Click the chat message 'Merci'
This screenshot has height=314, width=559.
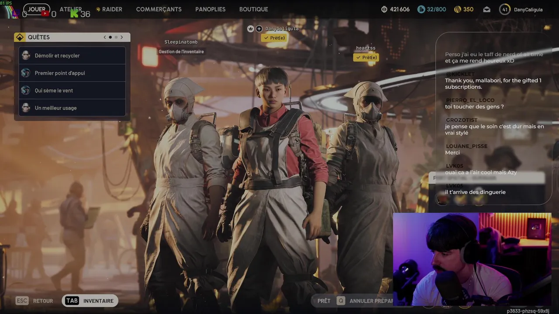pos(452,153)
